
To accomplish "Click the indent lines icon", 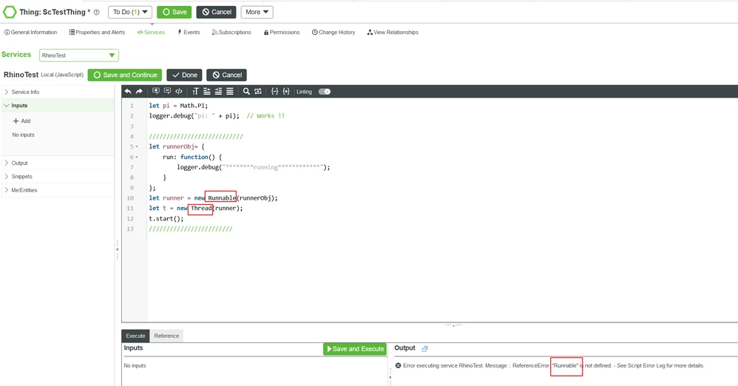I will [x=218, y=91].
